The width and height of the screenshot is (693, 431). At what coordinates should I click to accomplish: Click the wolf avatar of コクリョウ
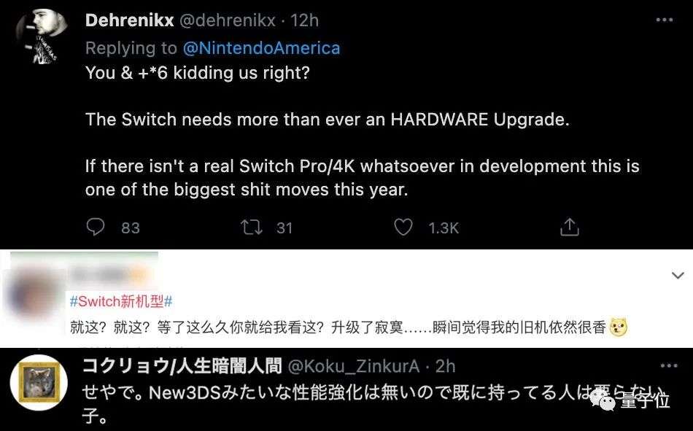coord(39,382)
